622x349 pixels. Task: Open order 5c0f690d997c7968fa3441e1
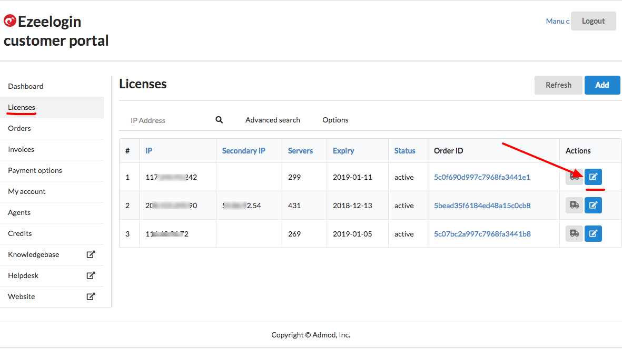click(x=482, y=177)
